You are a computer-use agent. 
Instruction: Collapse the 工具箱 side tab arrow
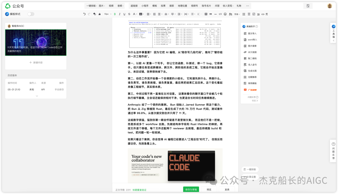click(x=334, y=41)
